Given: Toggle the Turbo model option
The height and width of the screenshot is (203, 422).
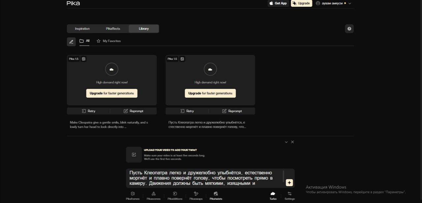Looking at the screenshot, I should (273, 196).
